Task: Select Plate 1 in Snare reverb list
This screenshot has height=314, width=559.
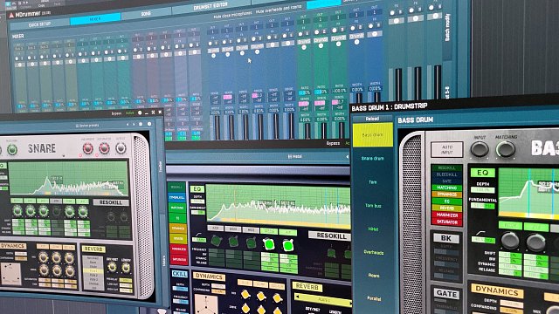Action: [93, 271]
